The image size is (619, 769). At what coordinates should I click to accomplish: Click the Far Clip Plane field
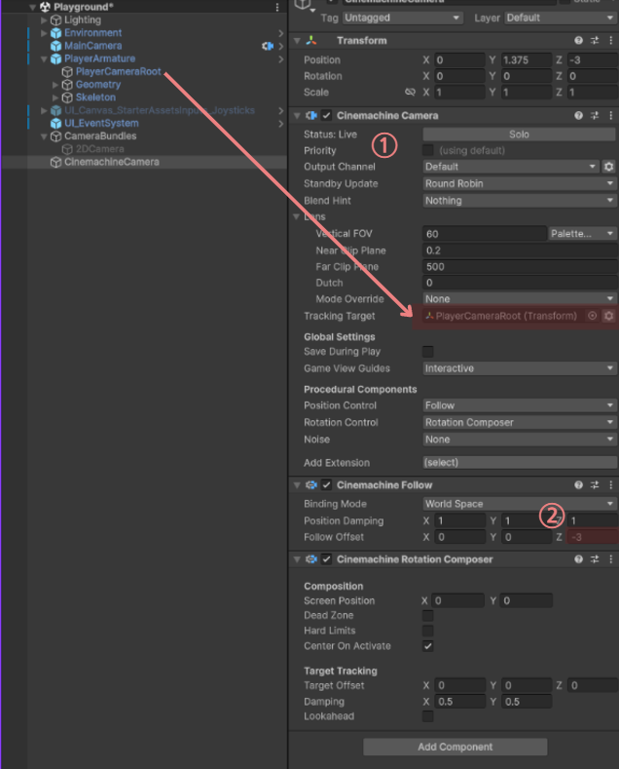click(x=520, y=267)
